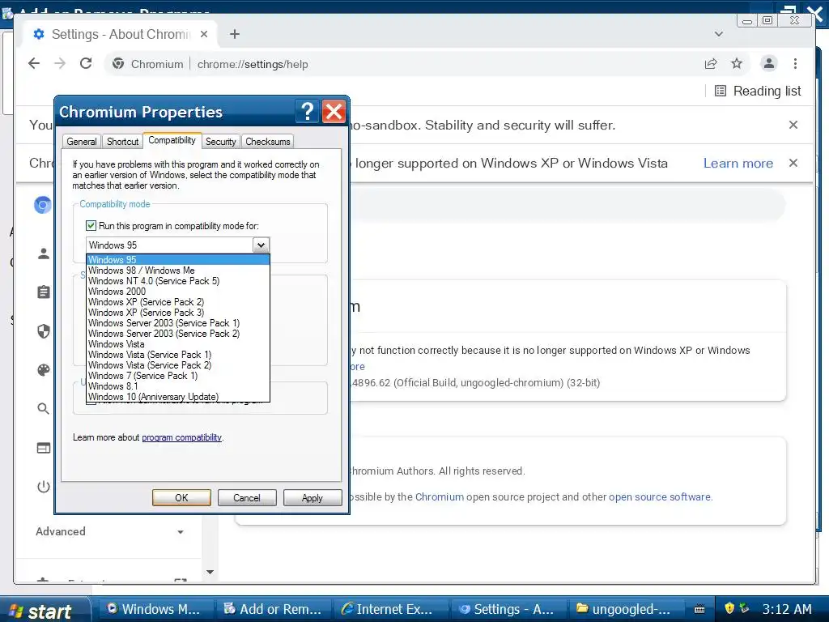Close the Settings - About Chromium tab
Viewport: 829px width, 622px height.
click(x=204, y=34)
